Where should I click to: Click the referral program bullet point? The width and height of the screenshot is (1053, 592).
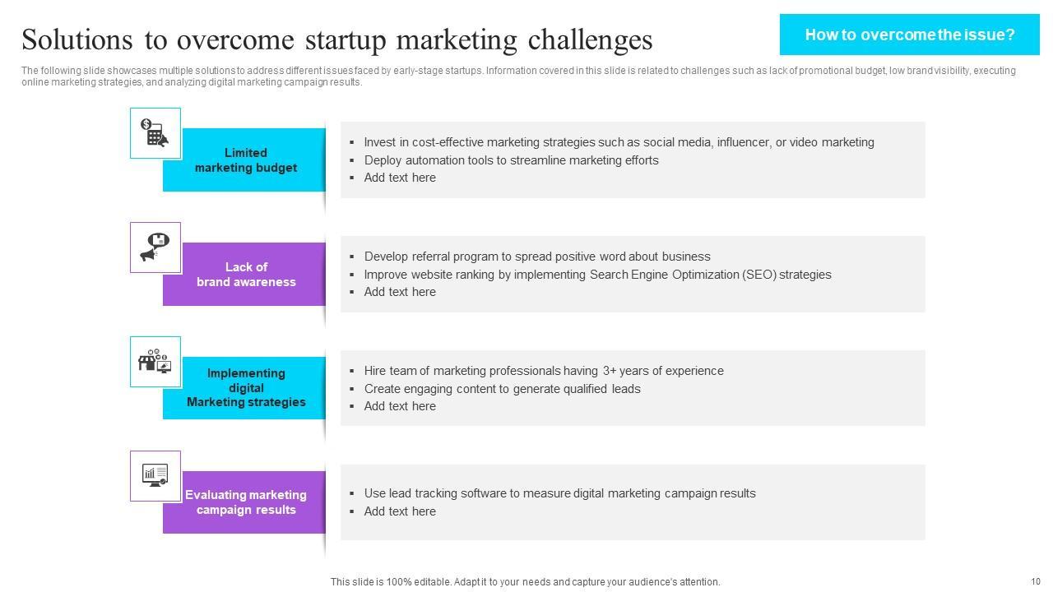[537, 257]
